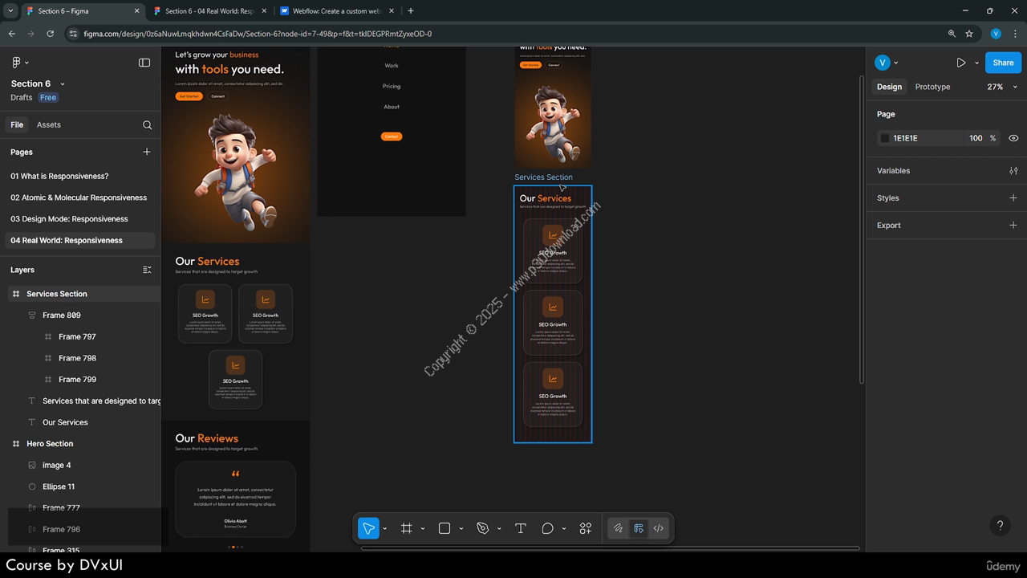Screen dimensions: 1027x578
Task: Open Chrome three-dot menu
Action: 1015,34
